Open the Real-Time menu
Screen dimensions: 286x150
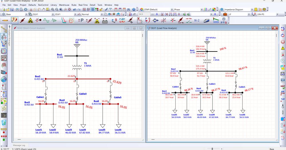83,5
